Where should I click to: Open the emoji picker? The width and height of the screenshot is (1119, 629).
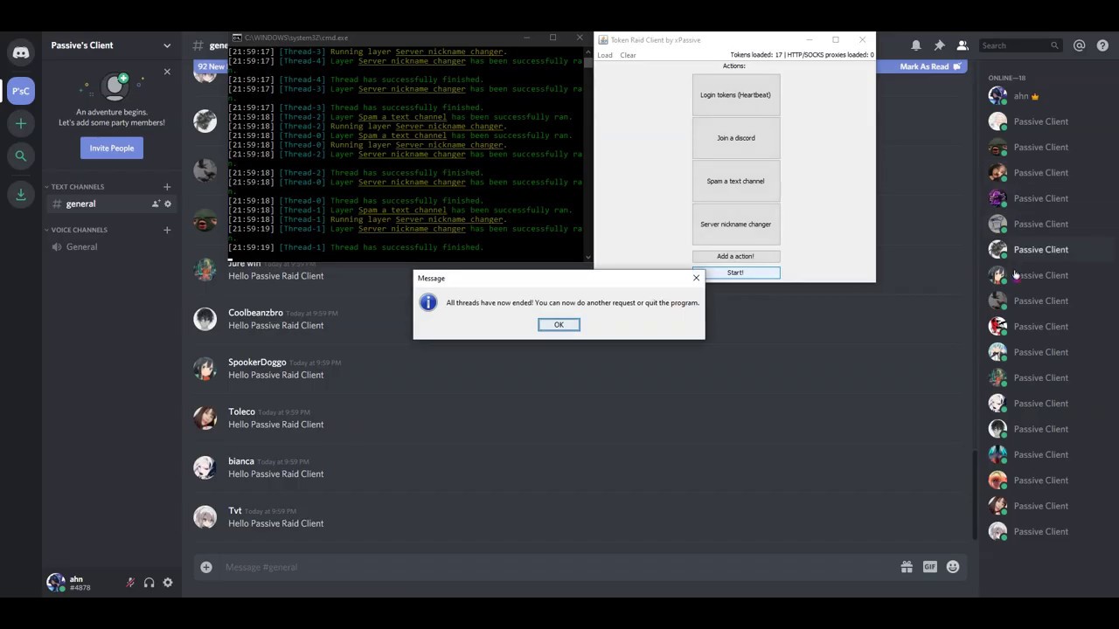coord(953,567)
